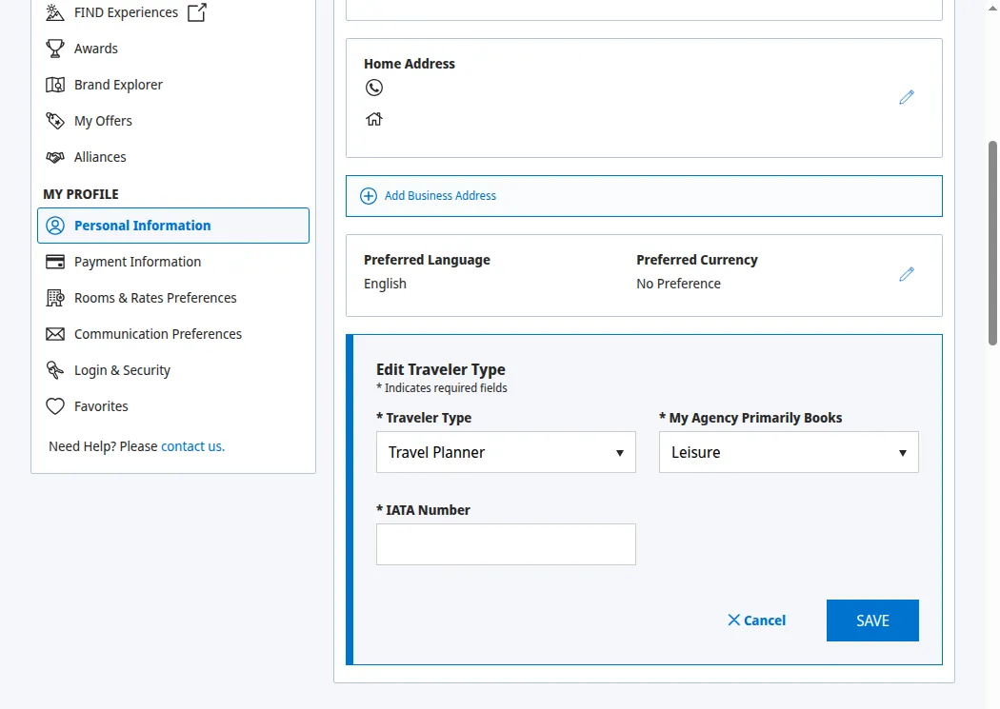Viewport: 1000px width, 709px height.
Task: Click the Alliances handshake icon
Action: [55, 157]
